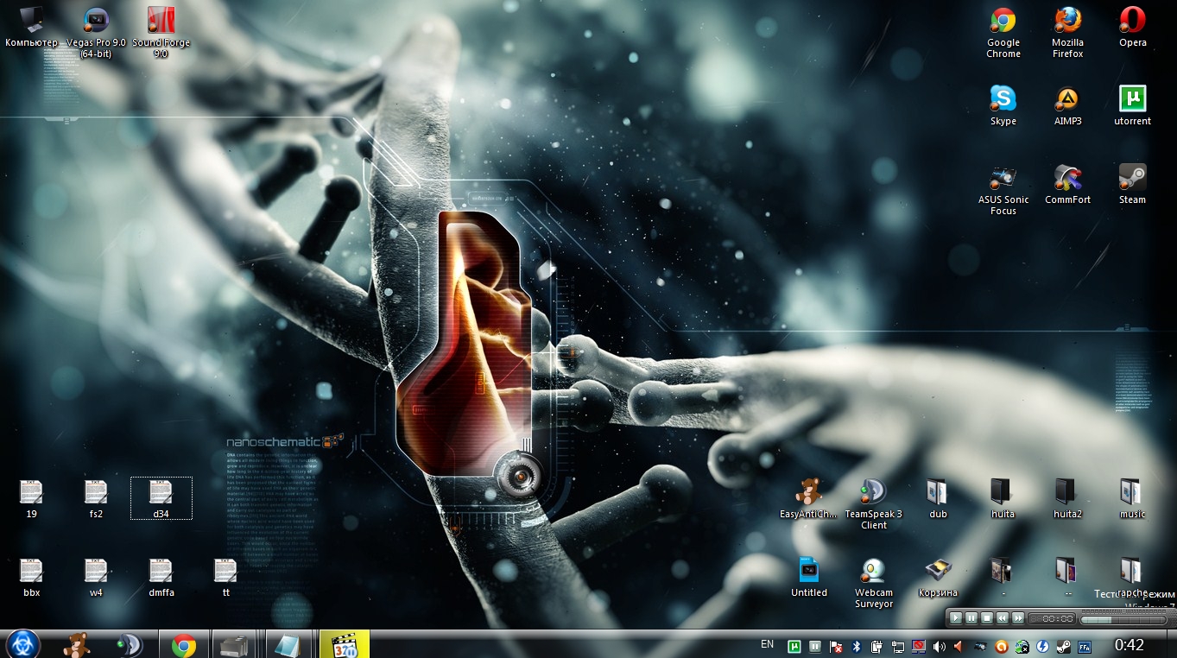Select the d34 text file
The width and height of the screenshot is (1177, 658).
pos(161,499)
